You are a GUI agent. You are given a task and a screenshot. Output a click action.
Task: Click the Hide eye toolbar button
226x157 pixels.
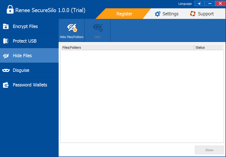97,31
